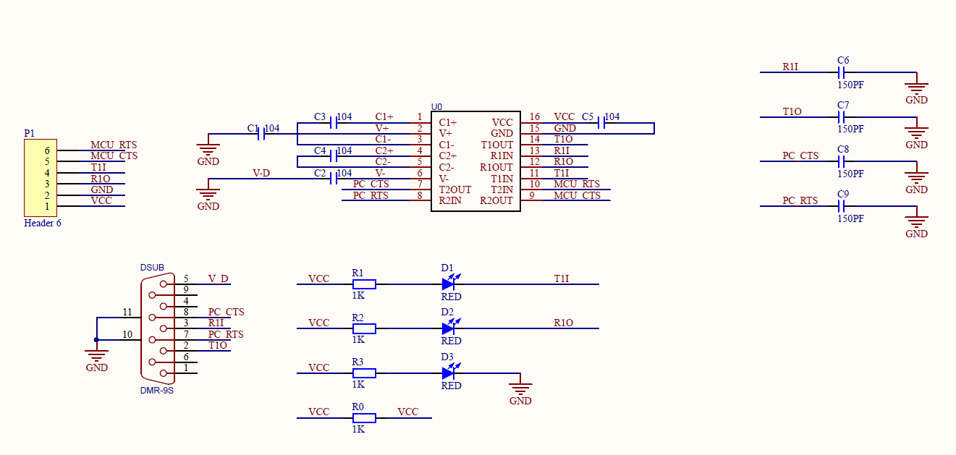Select "T1OUT" pin name inside U0
Image resolution: width=956 pixels, height=455 pixels.
click(497, 145)
